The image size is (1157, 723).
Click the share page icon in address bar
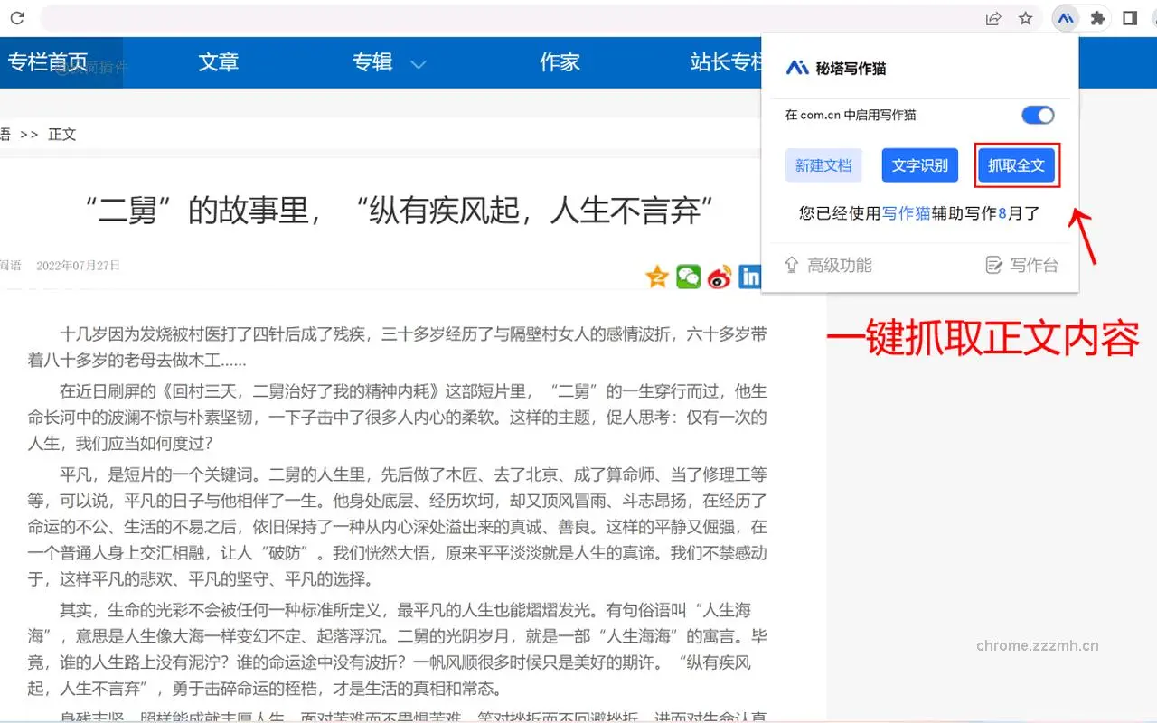pos(993,18)
